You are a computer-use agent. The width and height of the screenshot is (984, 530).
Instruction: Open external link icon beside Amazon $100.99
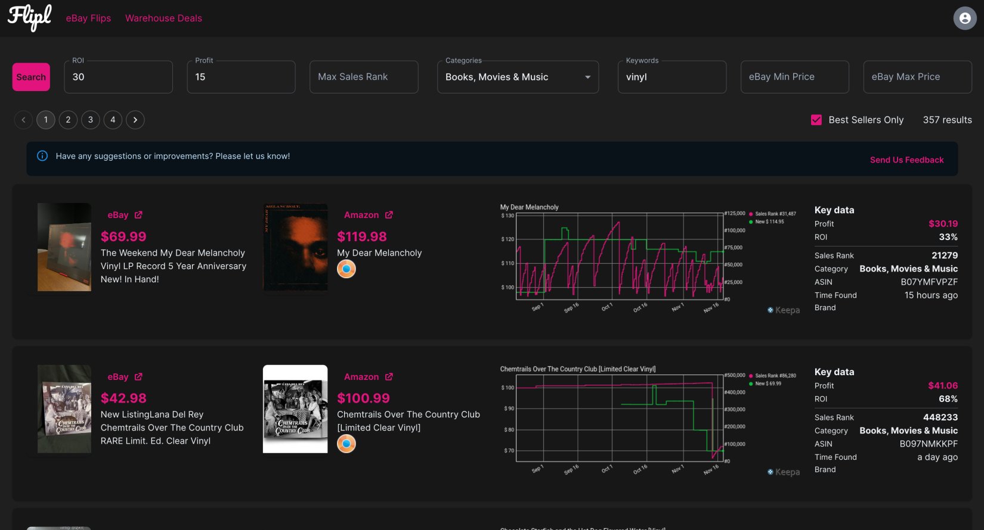tap(389, 377)
